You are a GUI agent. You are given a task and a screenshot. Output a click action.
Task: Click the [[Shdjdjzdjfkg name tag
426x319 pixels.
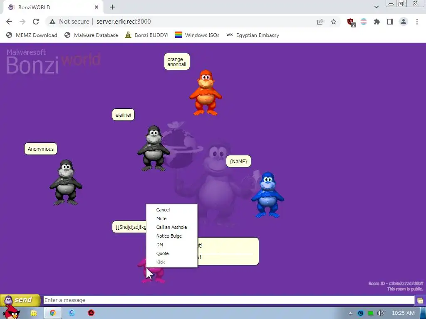pyautogui.click(x=130, y=227)
